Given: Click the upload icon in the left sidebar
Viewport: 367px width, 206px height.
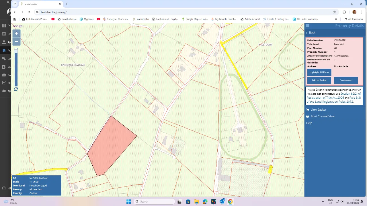Looking at the screenshot, I should tap(4, 188).
